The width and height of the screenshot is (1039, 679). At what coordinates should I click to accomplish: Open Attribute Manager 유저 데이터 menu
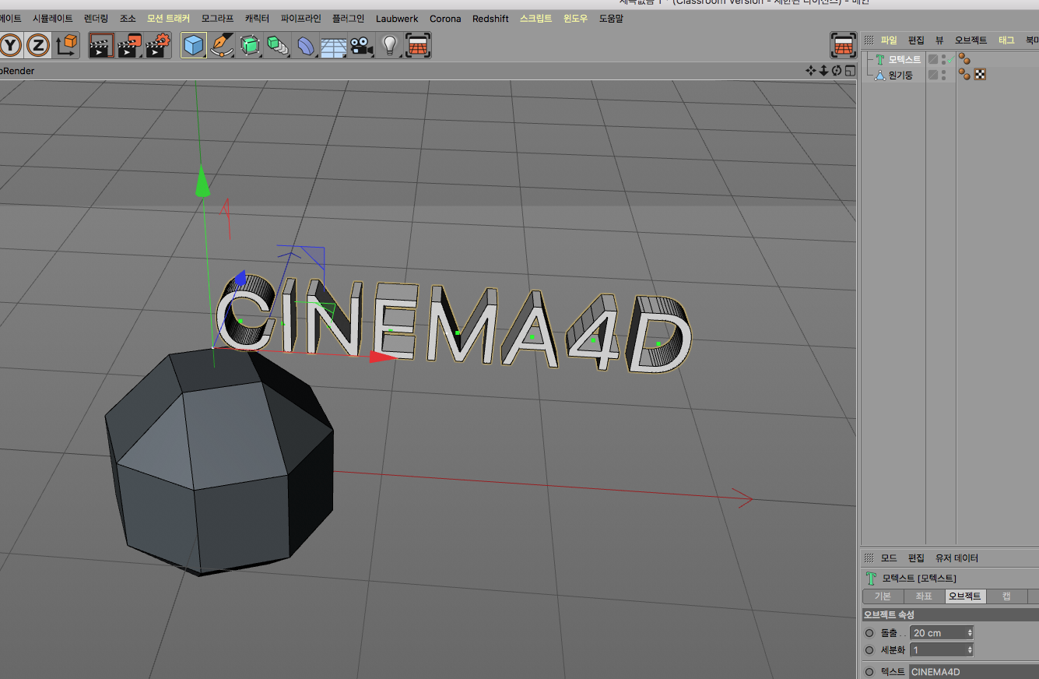957,558
